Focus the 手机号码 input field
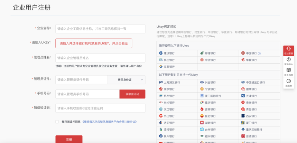Screen dimensions: 297x143 click(x=87, y=94)
